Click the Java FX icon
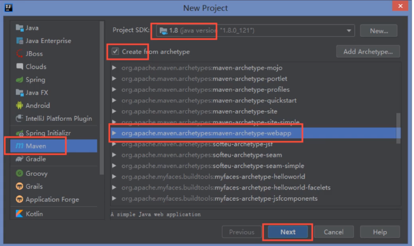Viewport: 414px width, 246px height. pos(20,92)
